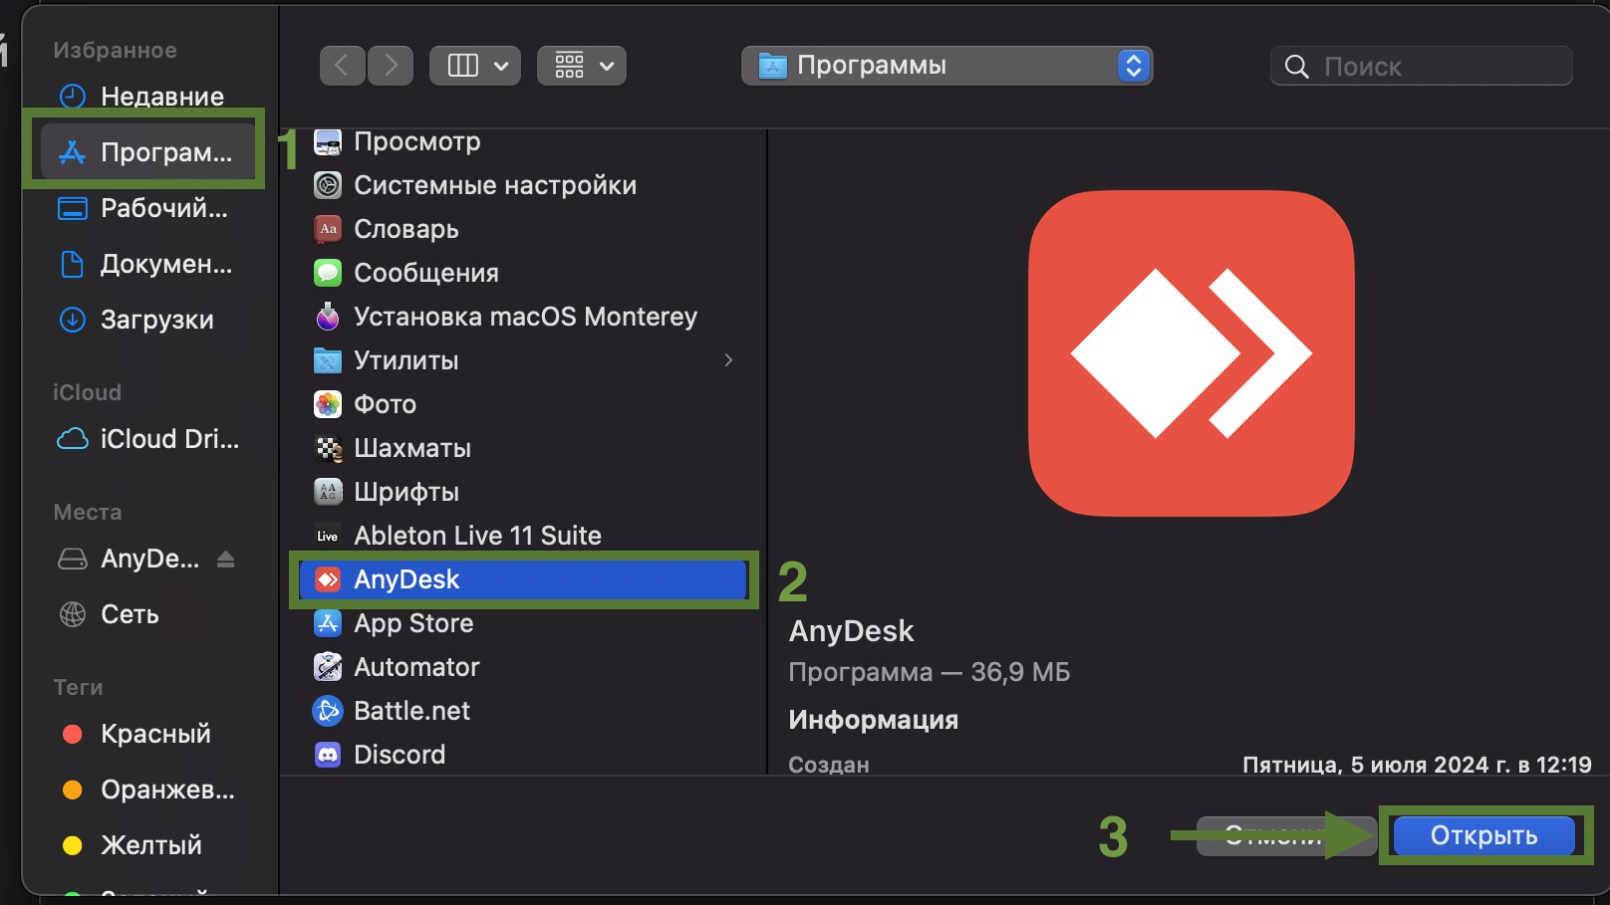
Task: Click the Battle.net file name
Action: [x=412, y=711]
